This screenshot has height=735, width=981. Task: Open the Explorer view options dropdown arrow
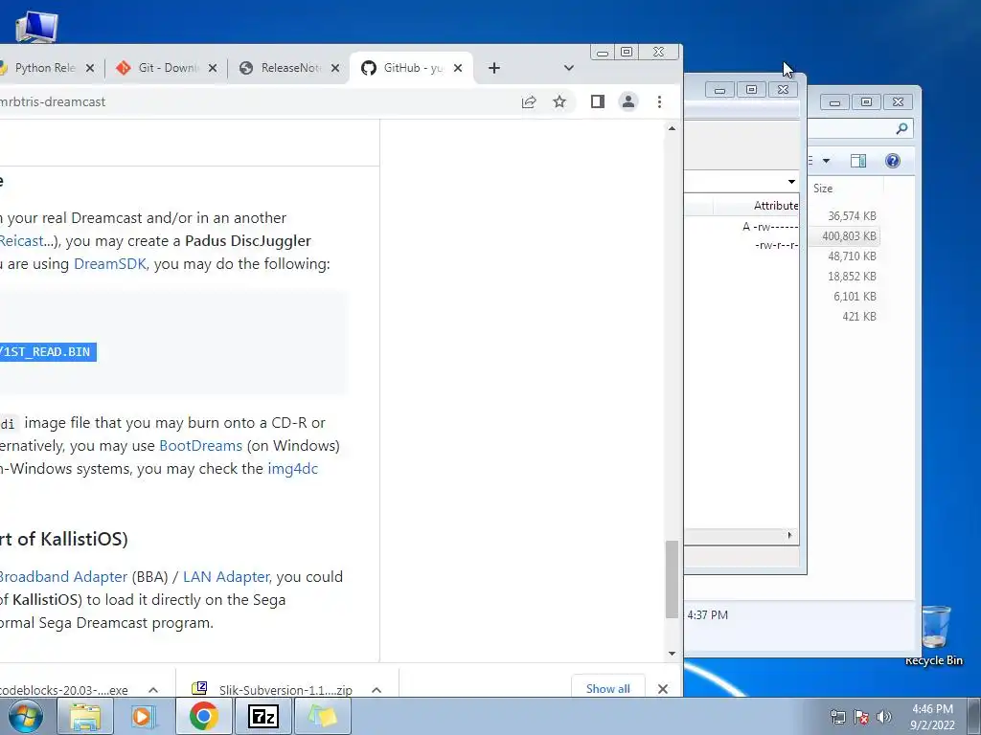pyautogui.click(x=826, y=161)
